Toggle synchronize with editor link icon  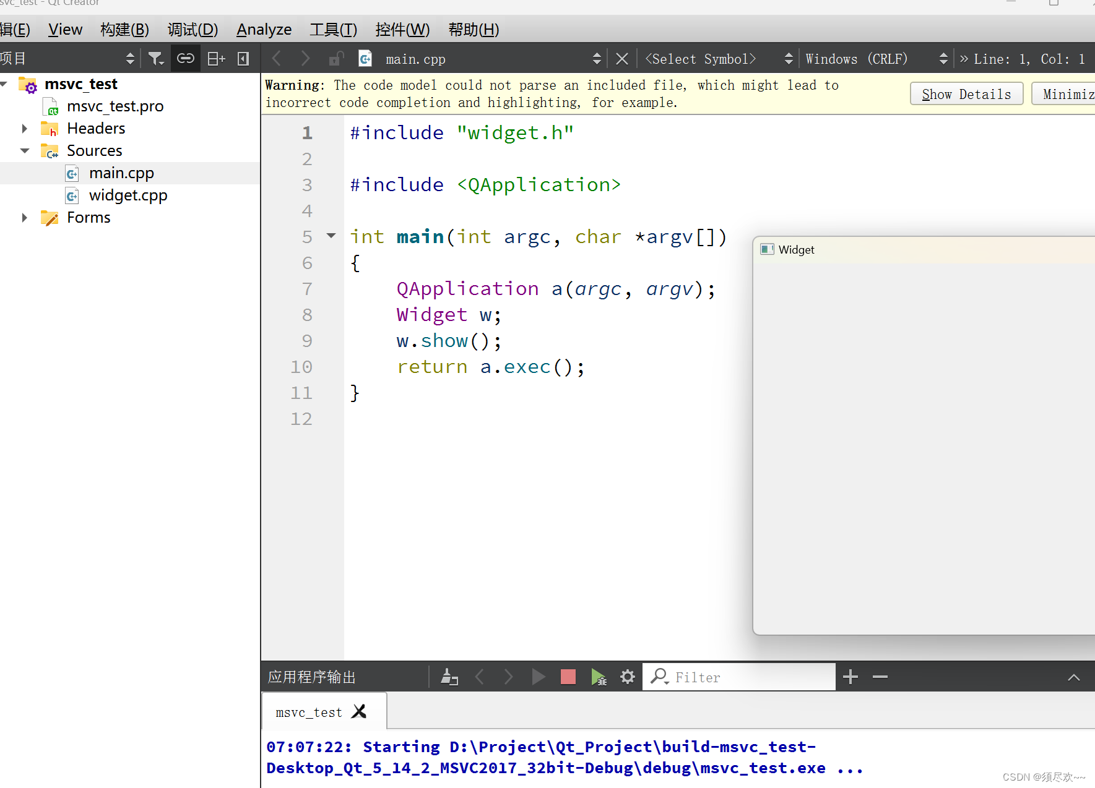tap(186, 59)
